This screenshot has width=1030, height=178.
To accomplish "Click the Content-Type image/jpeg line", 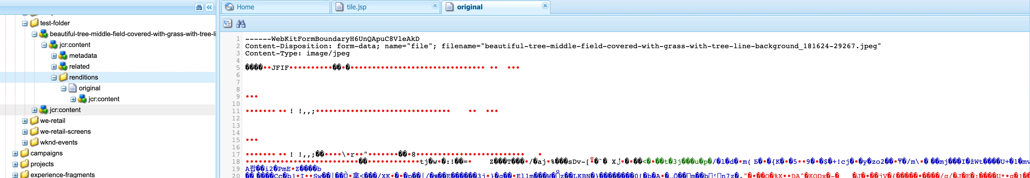I will coord(297,53).
